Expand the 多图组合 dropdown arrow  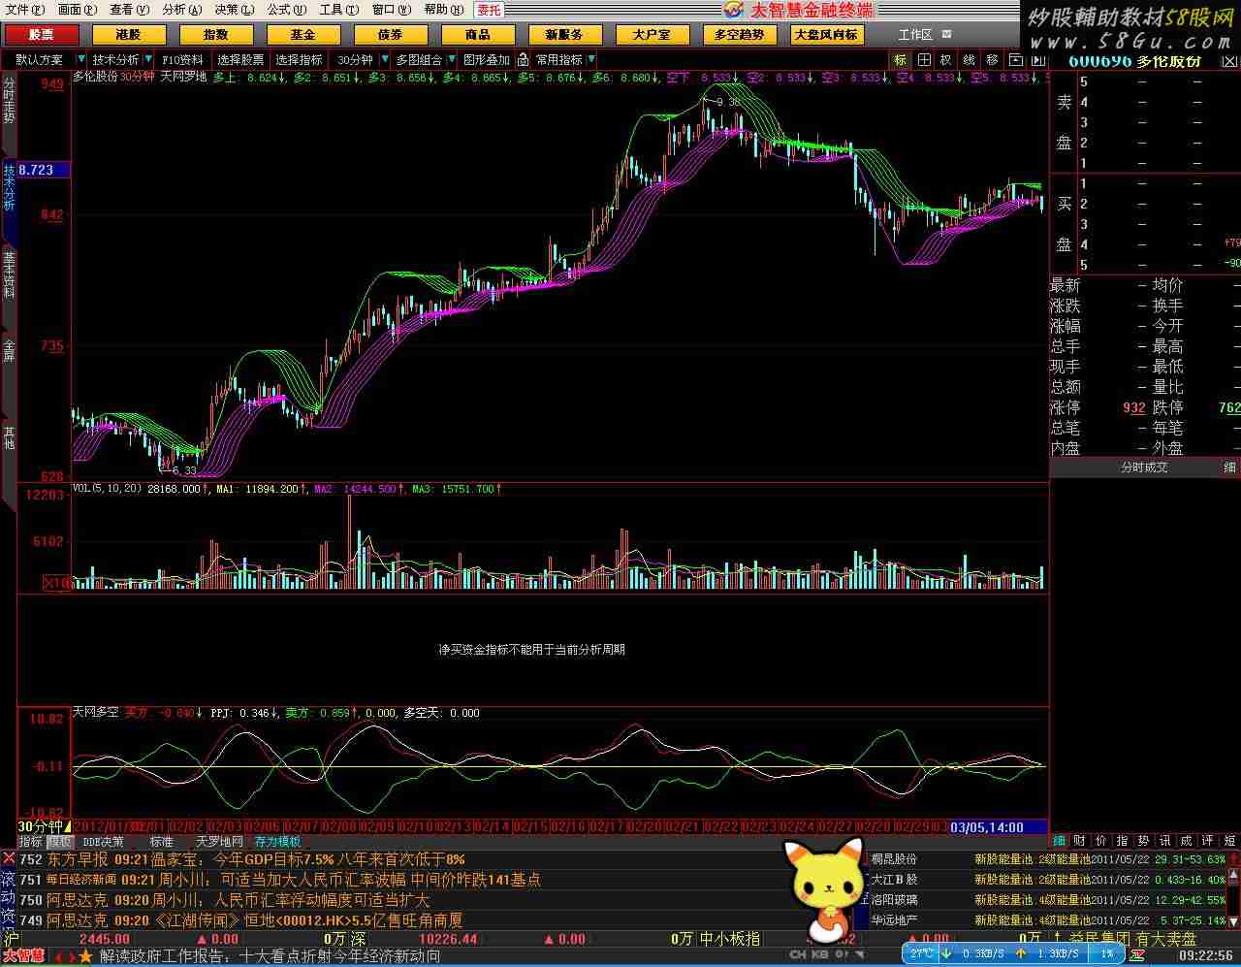pyautogui.click(x=451, y=60)
